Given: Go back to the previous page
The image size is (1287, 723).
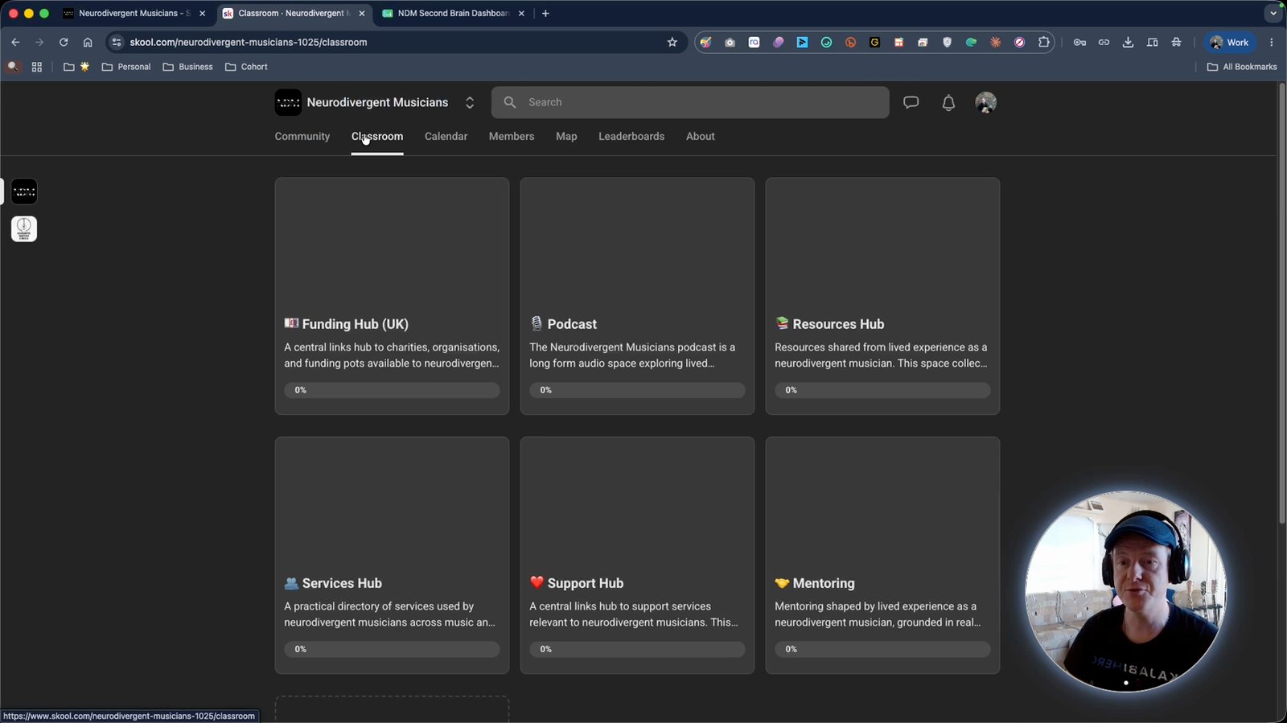Looking at the screenshot, I should point(15,43).
